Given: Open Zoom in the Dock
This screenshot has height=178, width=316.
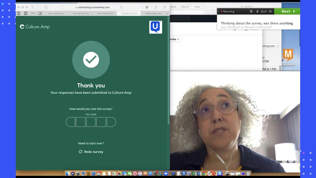Looking at the screenshot, I should [166, 174].
